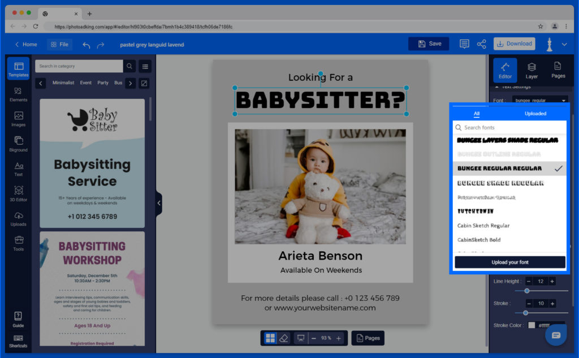This screenshot has height=358, width=579.
Task: Download the design
Action: [x=515, y=44]
